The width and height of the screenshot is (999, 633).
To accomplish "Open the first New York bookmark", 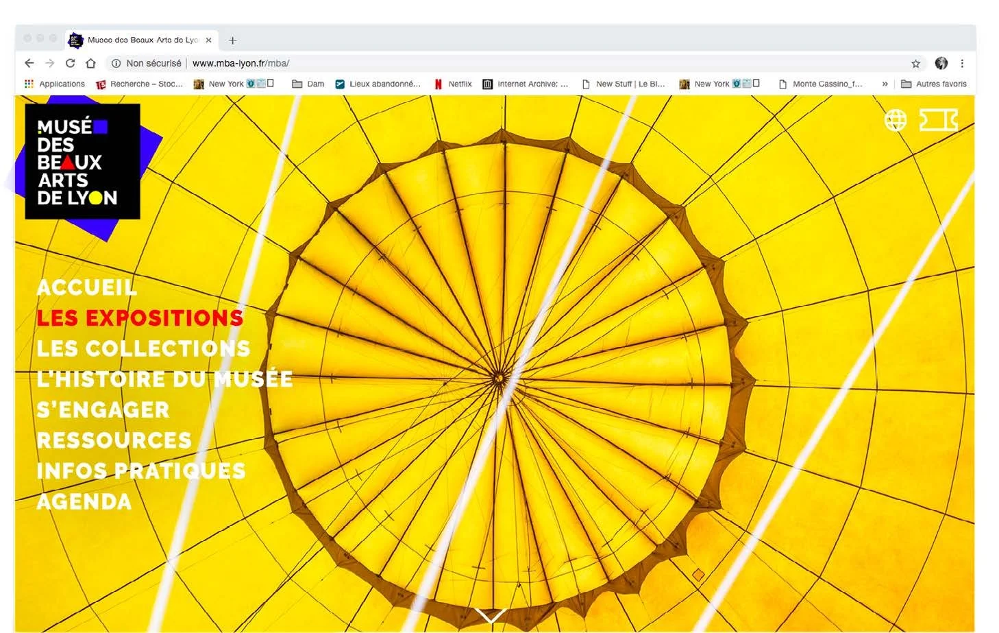I will click(234, 84).
